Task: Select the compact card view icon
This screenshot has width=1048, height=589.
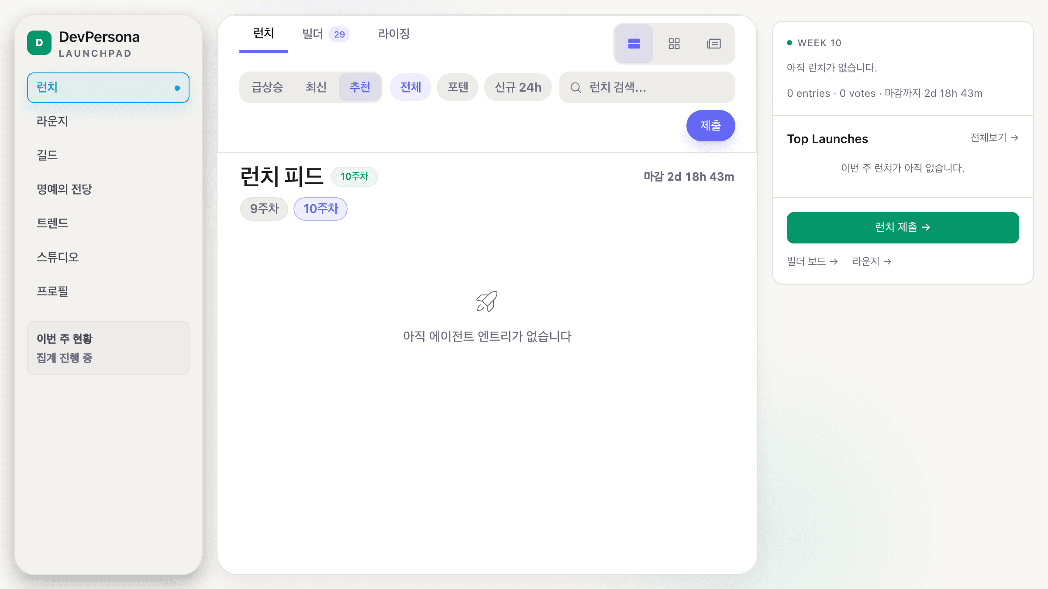Action: pyautogui.click(x=714, y=44)
